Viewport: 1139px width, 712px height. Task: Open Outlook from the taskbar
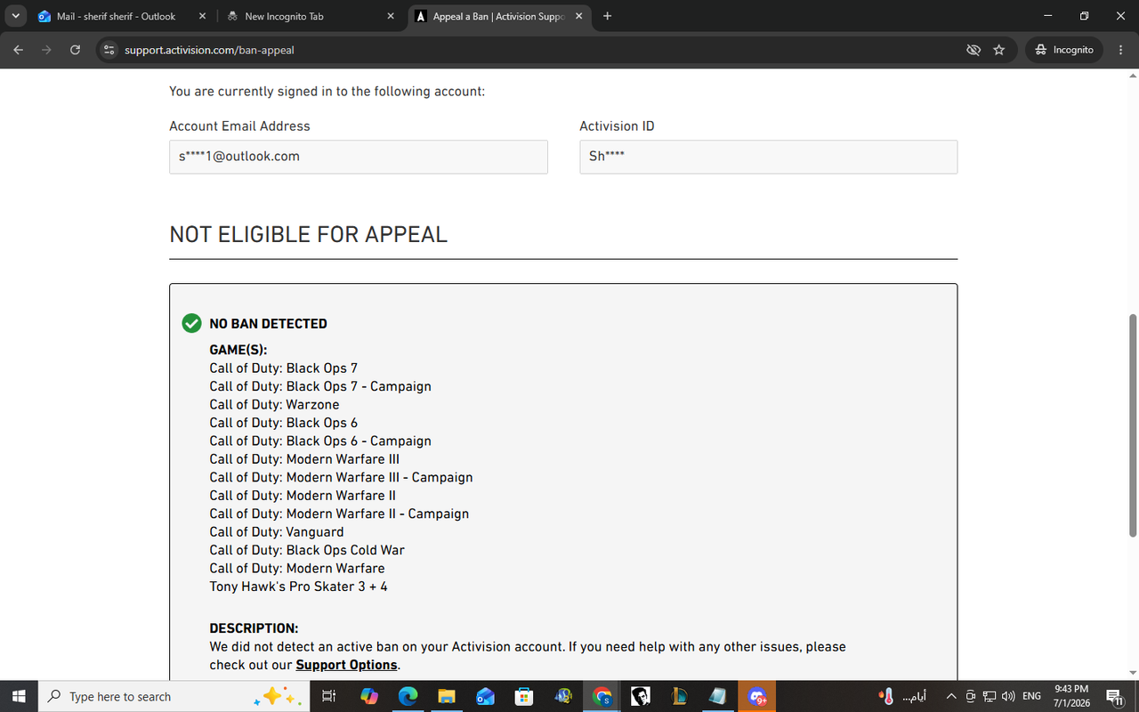coord(485,696)
